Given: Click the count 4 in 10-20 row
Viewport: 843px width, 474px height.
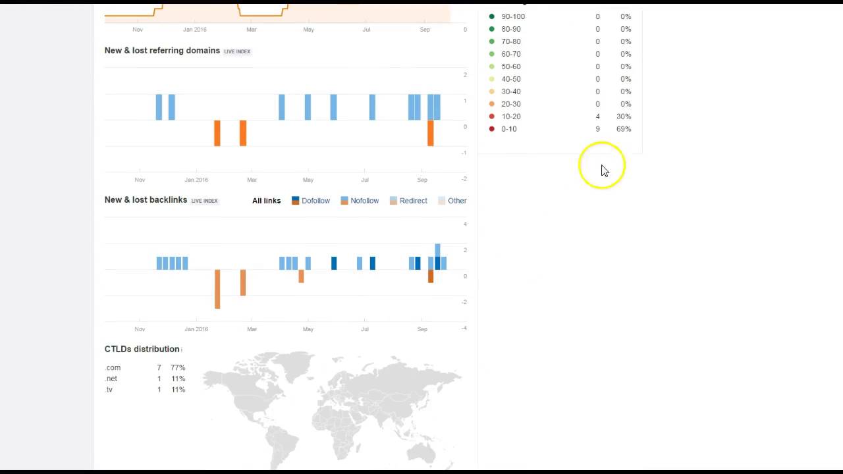Looking at the screenshot, I should 598,117.
